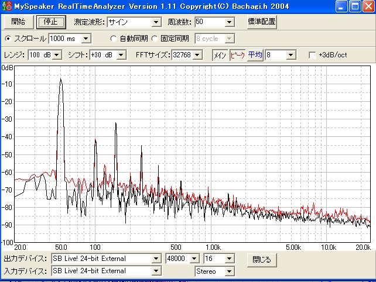Click the 開始 start button
Screen dimensions: 376x282
pyautogui.click(x=18, y=22)
